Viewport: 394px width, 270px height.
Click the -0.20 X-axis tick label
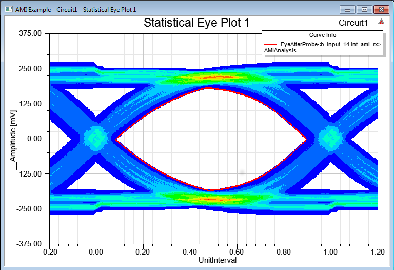(x=49, y=252)
